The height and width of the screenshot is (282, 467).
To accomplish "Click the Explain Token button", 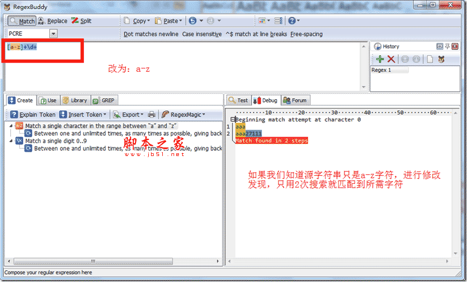I will [33, 115].
